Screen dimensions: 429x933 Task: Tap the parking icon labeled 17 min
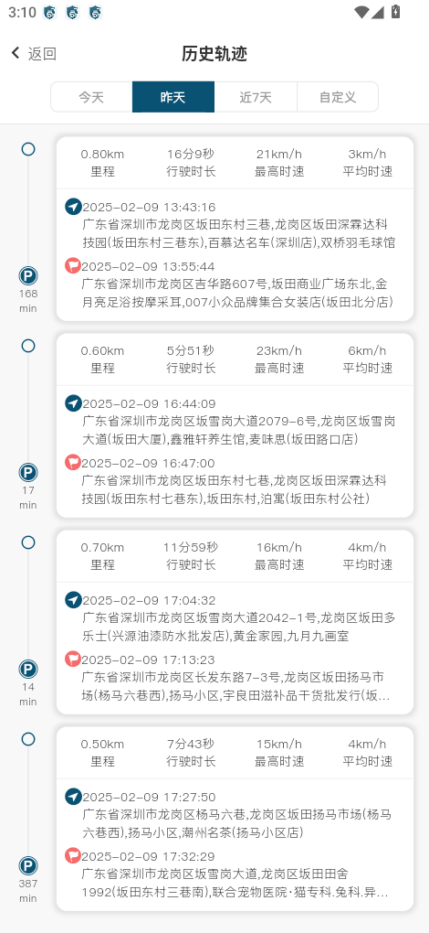(28, 473)
